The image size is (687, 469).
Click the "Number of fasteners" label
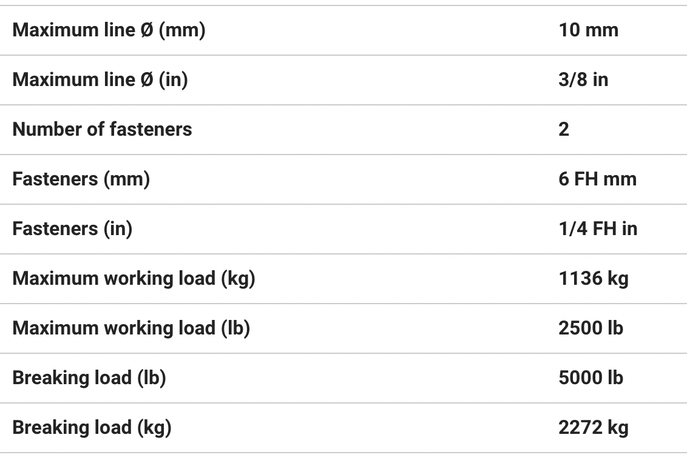[x=102, y=129]
